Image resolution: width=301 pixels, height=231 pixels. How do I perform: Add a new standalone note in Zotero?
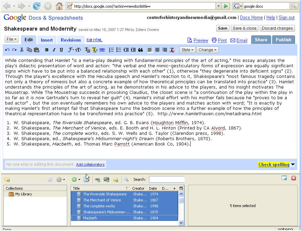(x=116, y=180)
